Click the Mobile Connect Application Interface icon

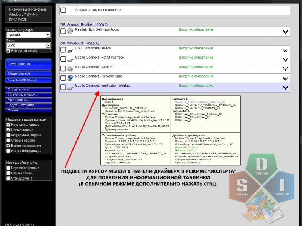(x=70, y=88)
